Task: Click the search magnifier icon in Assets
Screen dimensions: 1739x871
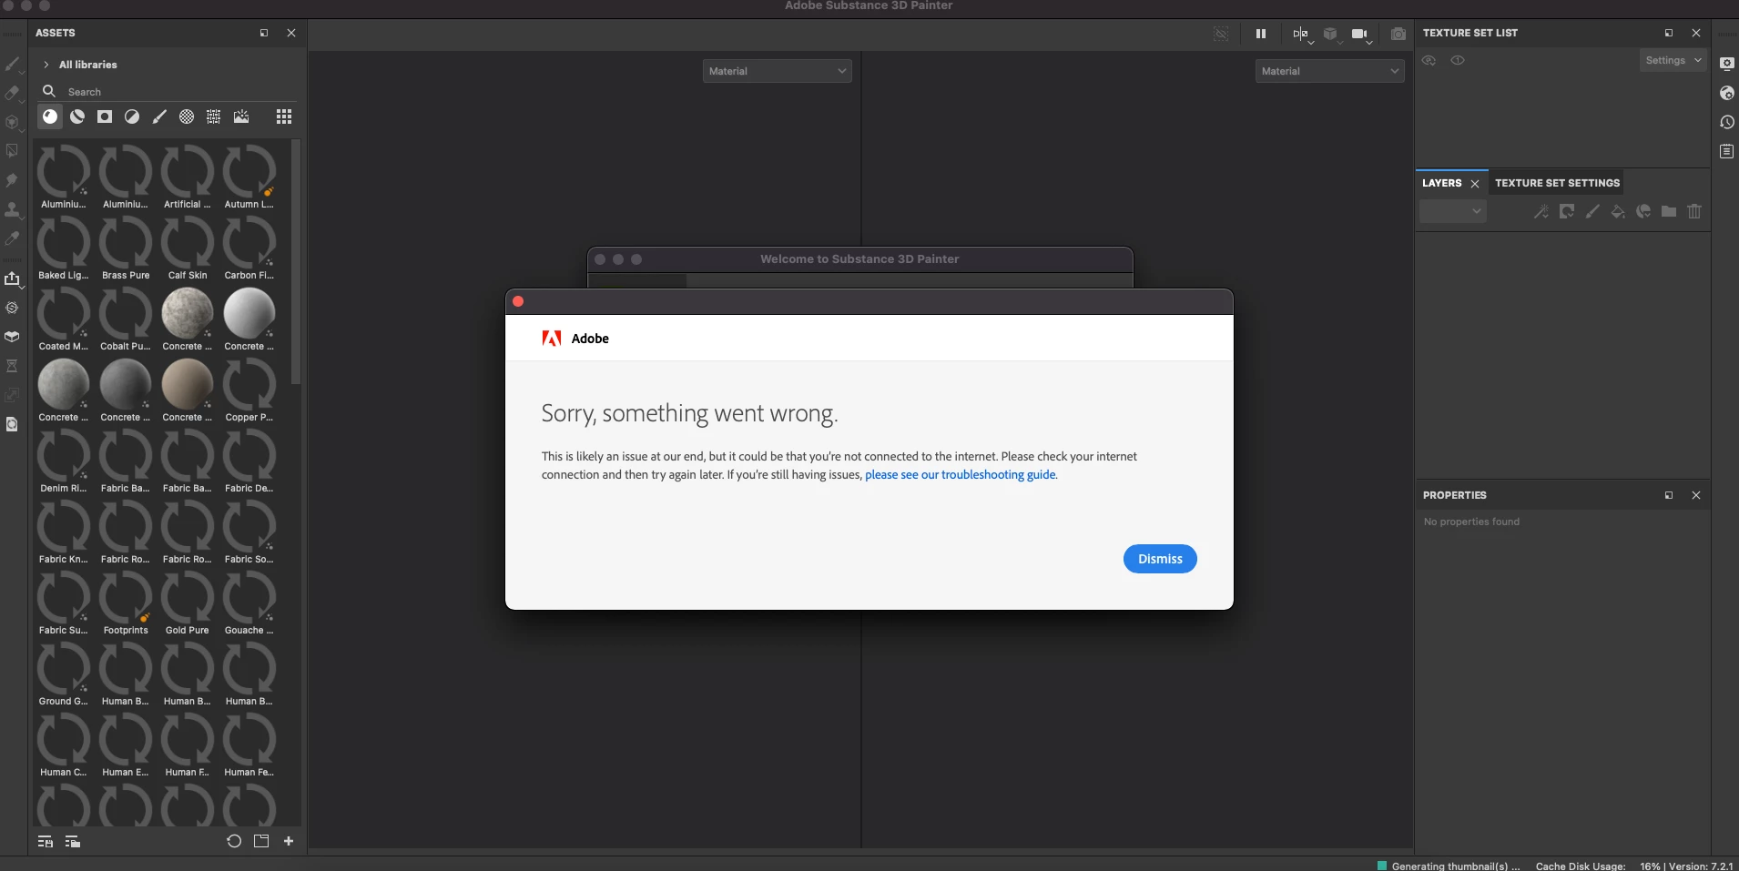Action: coord(49,91)
